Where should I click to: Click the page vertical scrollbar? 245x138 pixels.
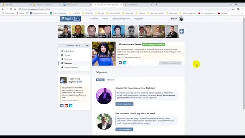point(244,63)
